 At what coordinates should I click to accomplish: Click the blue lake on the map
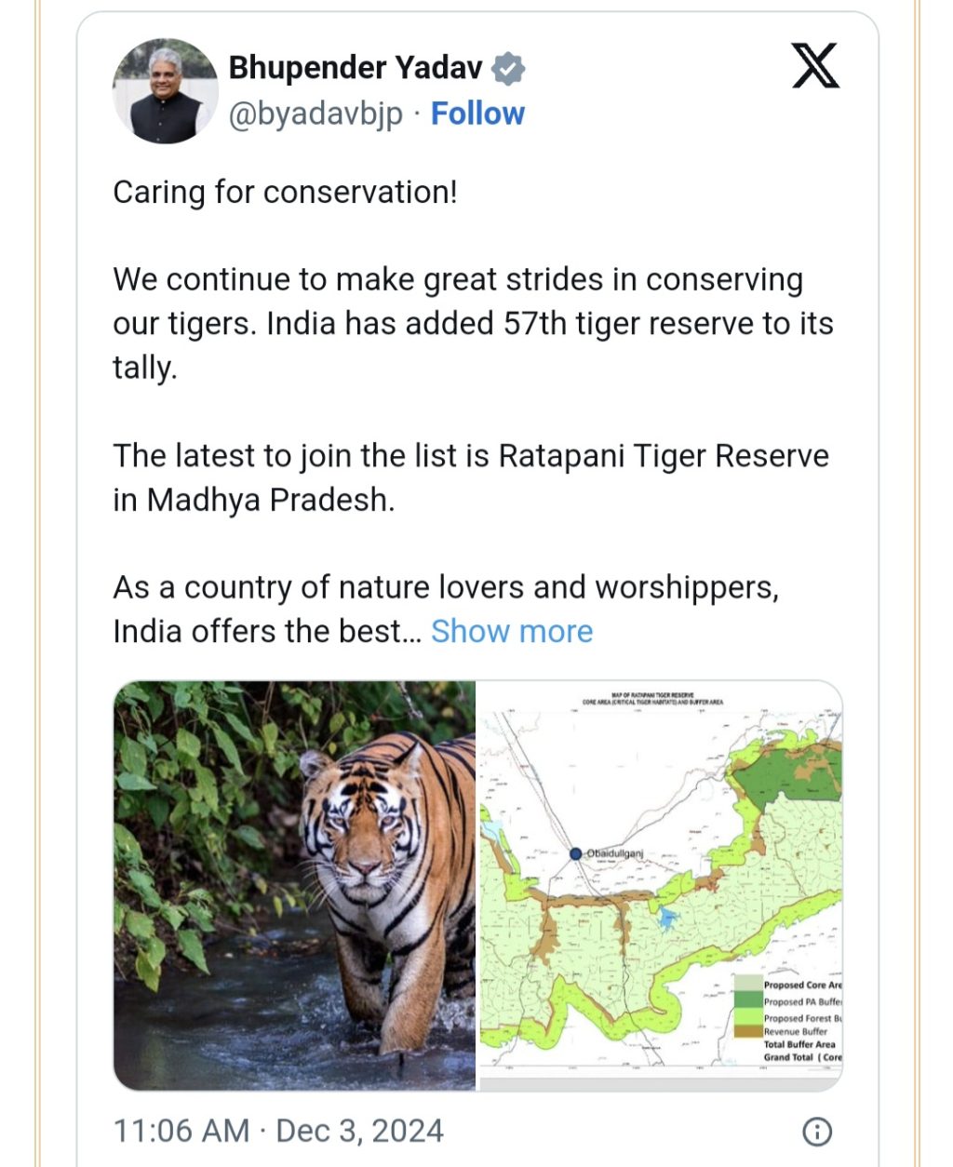(666, 919)
